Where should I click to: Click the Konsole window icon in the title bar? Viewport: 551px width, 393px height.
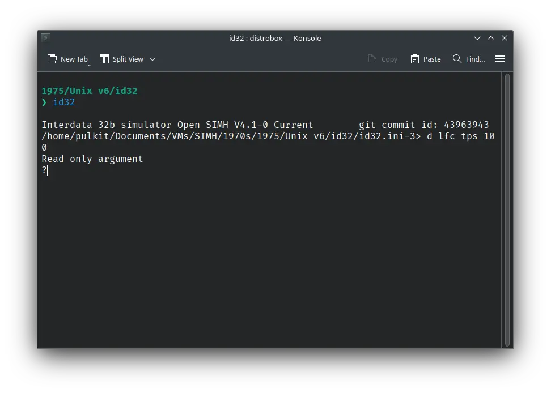(x=45, y=38)
